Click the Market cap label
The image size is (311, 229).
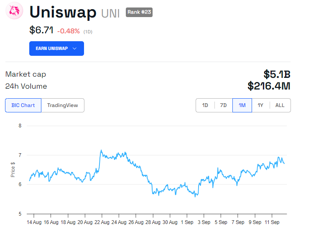coord(25,74)
